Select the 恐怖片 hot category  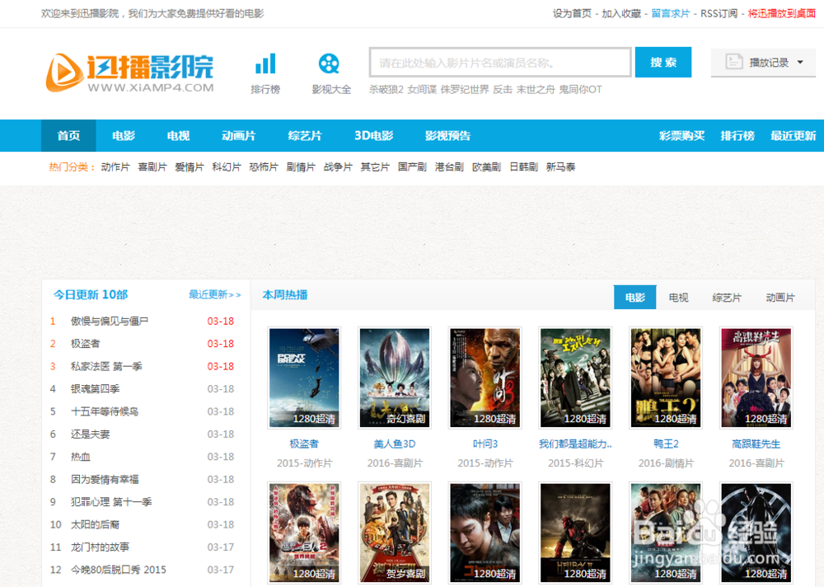264,167
